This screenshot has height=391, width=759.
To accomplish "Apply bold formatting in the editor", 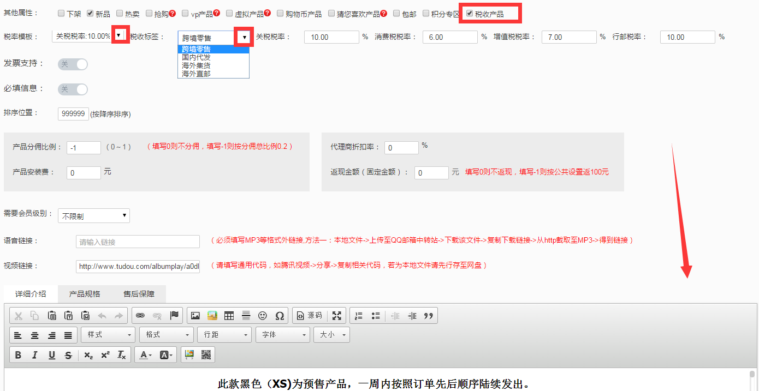I will point(18,355).
